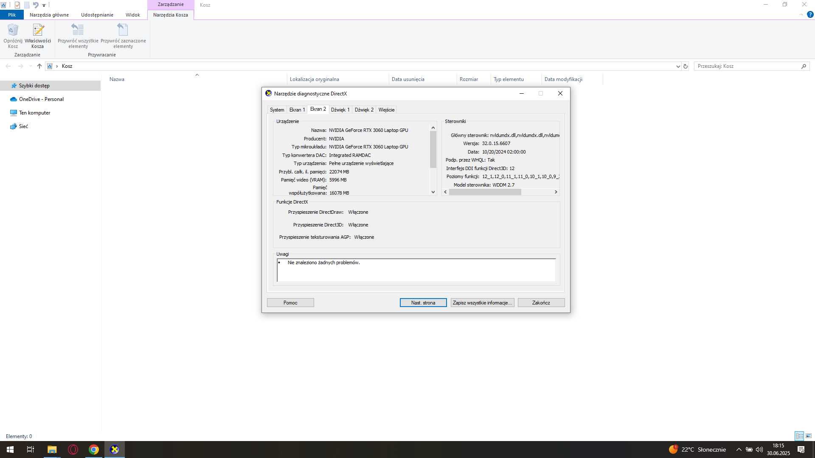The width and height of the screenshot is (815, 458).
Task: Open Opera browser from taskbar
Action: click(73, 450)
